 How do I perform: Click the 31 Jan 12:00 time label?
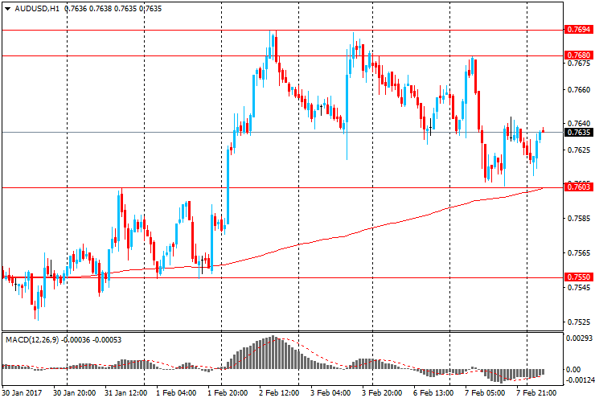[x=126, y=392]
